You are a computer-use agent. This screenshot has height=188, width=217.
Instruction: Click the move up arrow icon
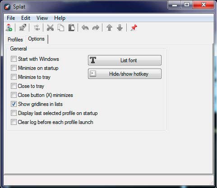109,28
